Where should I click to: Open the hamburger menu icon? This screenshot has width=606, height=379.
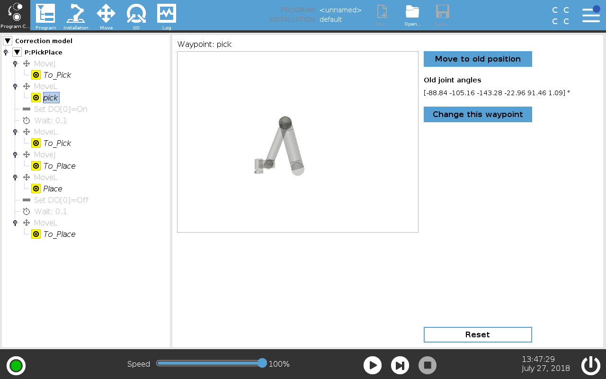[x=591, y=14]
